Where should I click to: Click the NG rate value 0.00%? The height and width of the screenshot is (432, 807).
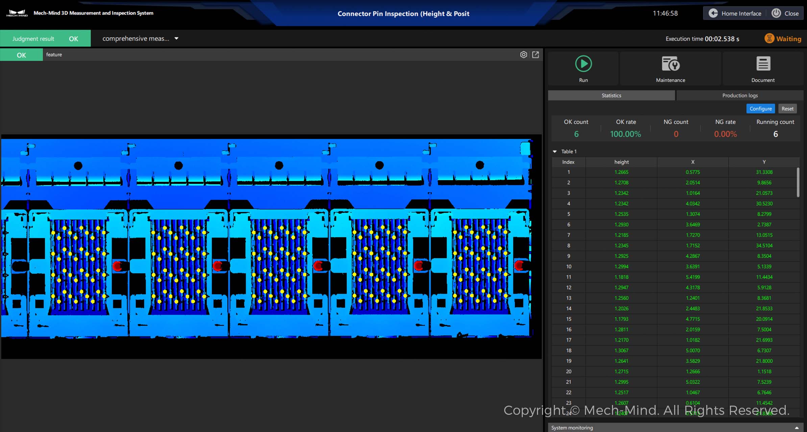click(726, 134)
